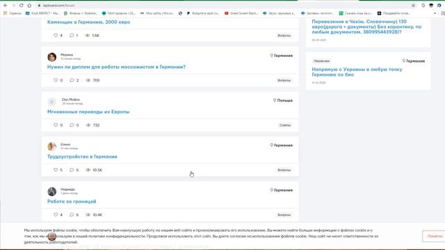Screen dimensions: 445x250
Task: Open comments on Работа за границей post
Action: pos(72,215)
